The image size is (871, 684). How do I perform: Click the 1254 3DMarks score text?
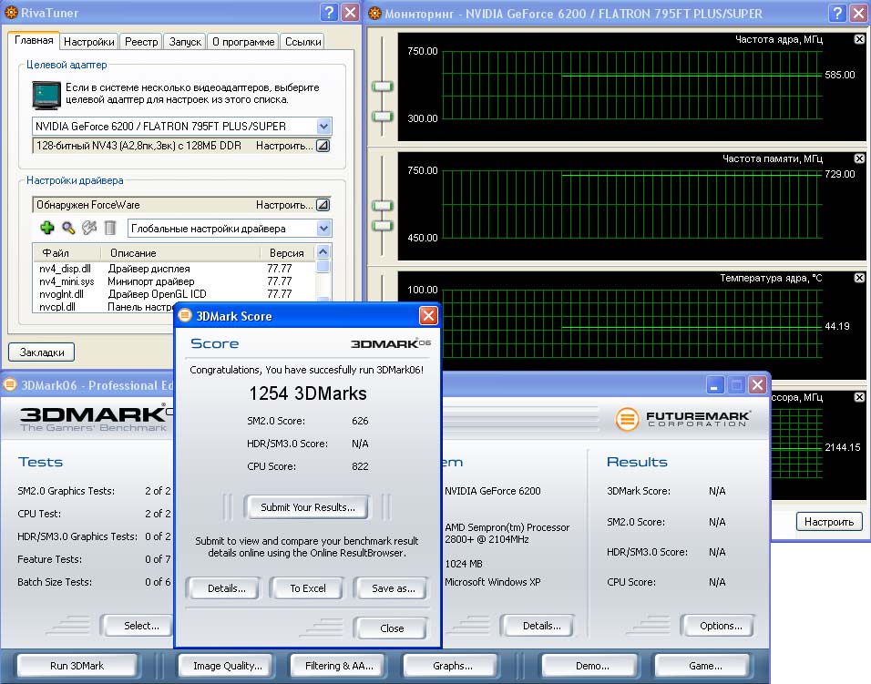pyautogui.click(x=308, y=393)
